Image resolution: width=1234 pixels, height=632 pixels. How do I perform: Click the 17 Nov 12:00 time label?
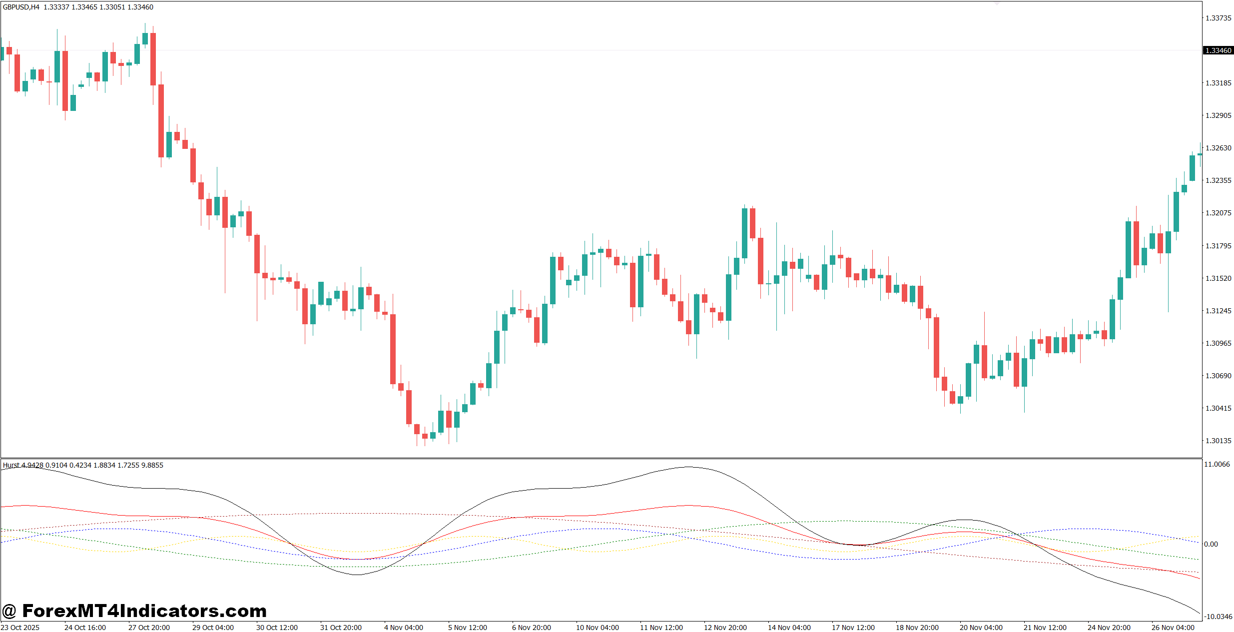tap(853, 628)
